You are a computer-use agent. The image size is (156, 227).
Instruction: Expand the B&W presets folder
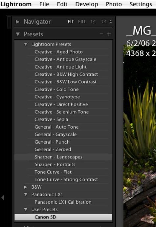point(26,187)
